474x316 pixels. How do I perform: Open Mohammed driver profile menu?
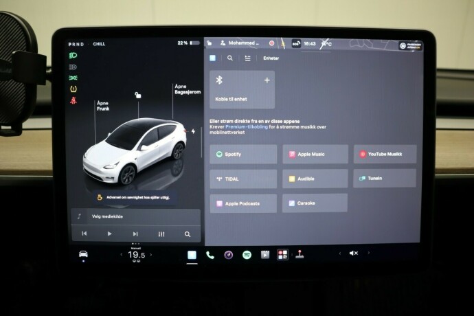(x=240, y=43)
